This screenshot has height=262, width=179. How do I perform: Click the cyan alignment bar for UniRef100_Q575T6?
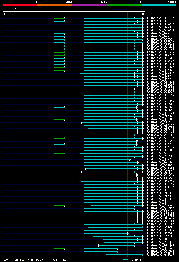coord(106,234)
